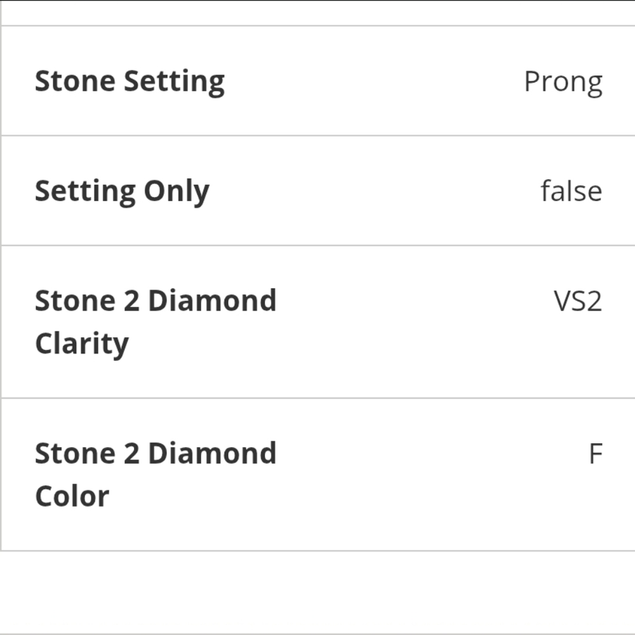This screenshot has height=635, width=635.
Task: Click the blank area below the table
Action: point(317,592)
